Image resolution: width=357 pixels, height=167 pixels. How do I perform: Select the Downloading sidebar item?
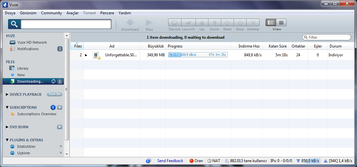tap(33, 81)
